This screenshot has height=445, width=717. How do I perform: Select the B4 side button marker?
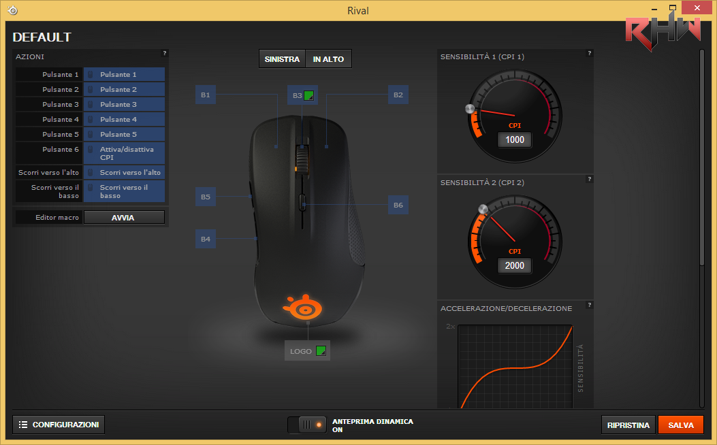click(206, 239)
